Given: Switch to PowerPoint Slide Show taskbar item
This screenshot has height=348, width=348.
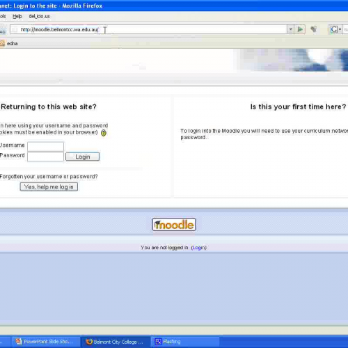Looking at the screenshot, I should click(x=46, y=342).
